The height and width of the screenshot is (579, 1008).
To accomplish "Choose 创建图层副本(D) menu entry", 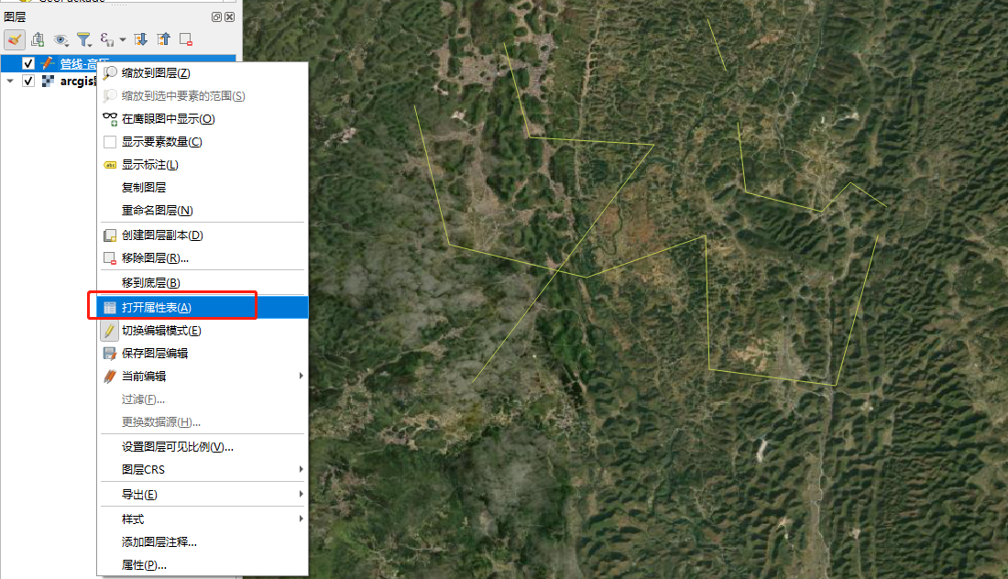I will click(203, 235).
